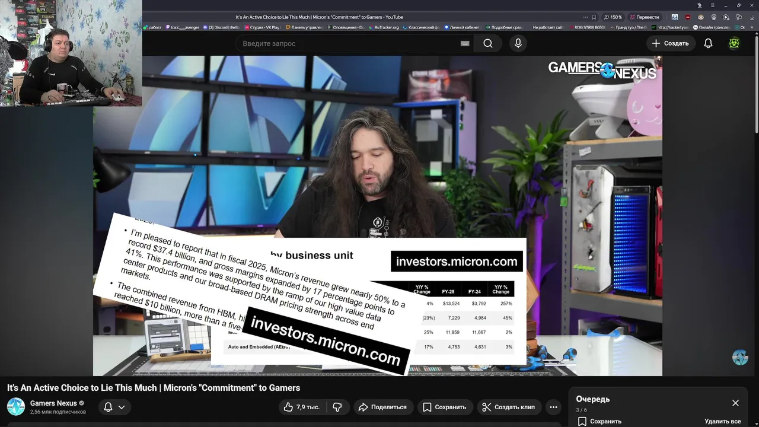Like the video with 7,9 тыс. likes
Image resolution: width=759 pixels, height=427 pixels.
(x=302, y=407)
